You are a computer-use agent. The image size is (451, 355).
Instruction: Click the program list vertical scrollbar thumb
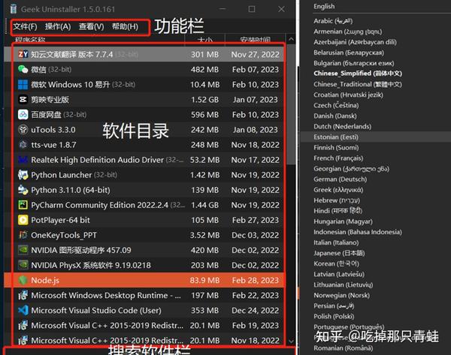point(291,105)
